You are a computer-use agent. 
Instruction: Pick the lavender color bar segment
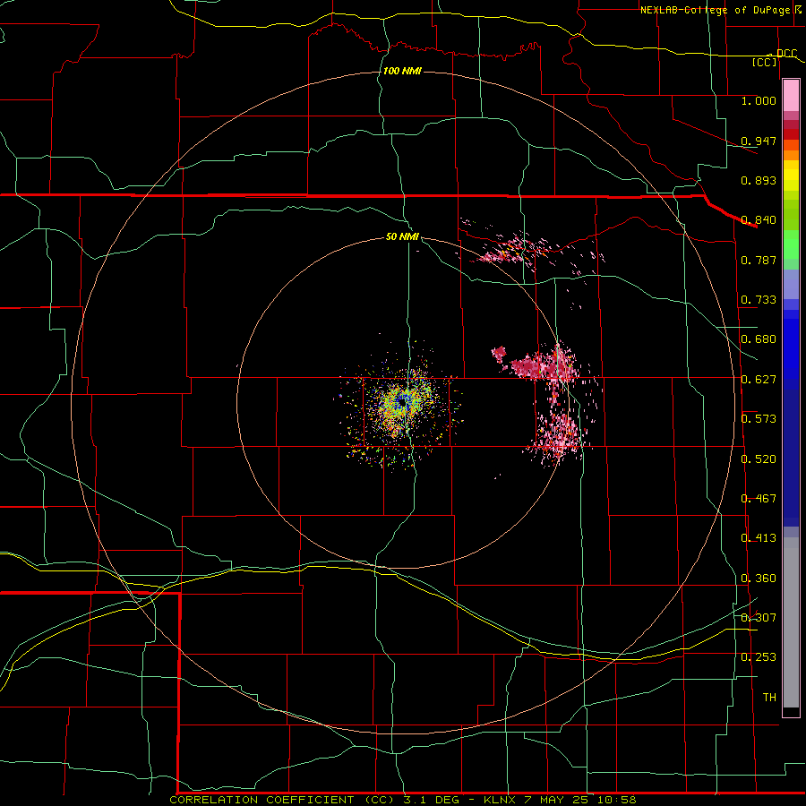791,284
